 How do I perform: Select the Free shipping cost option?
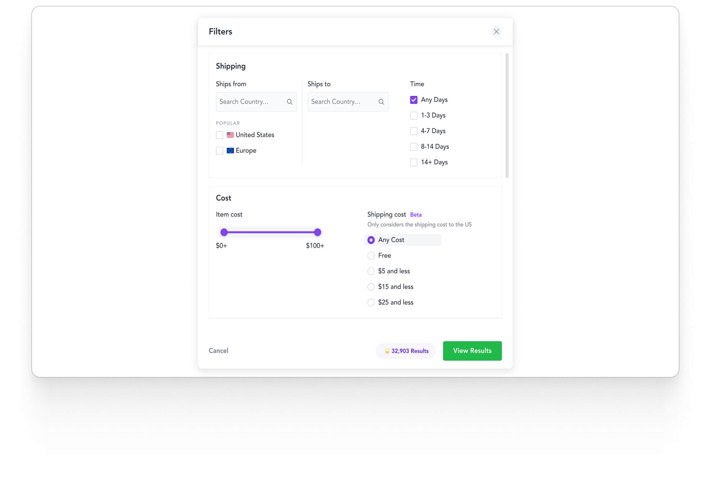(x=371, y=256)
